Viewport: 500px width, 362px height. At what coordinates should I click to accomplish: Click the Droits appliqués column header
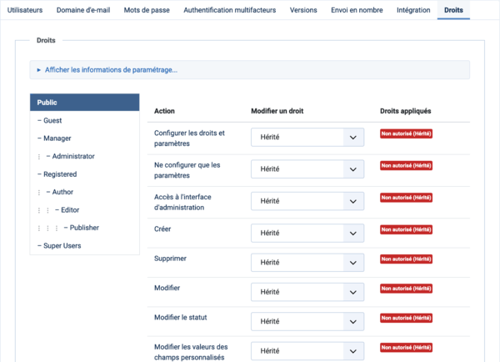click(x=405, y=111)
